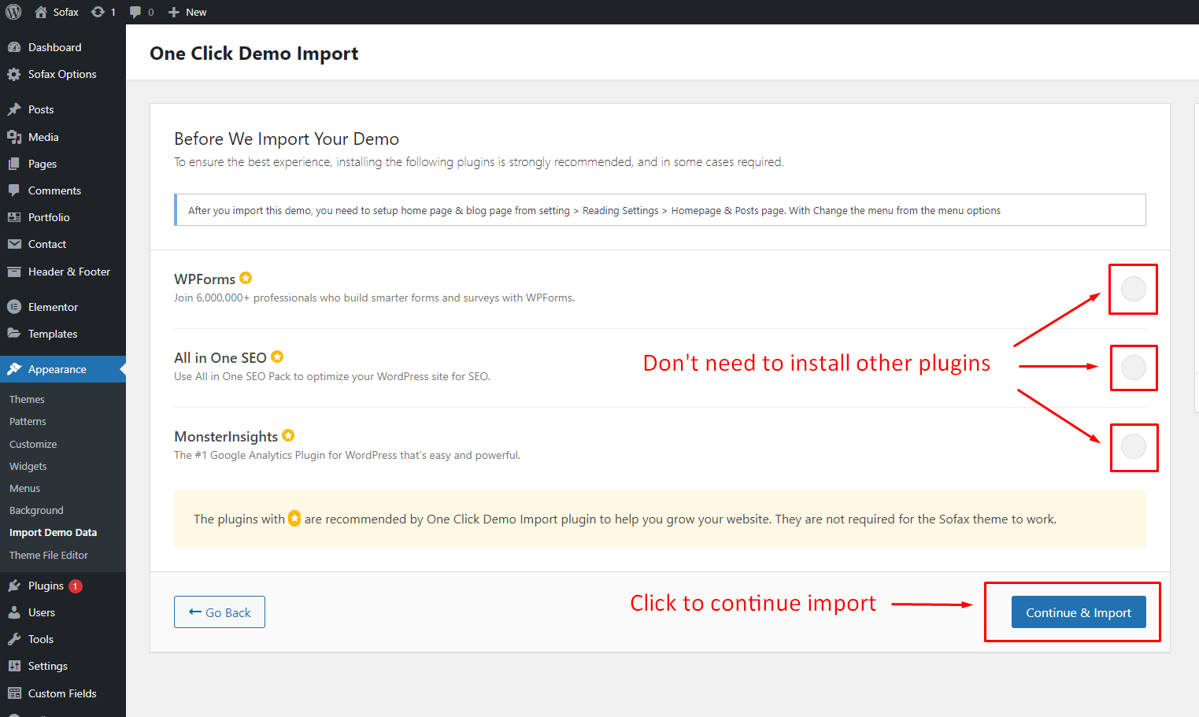This screenshot has width=1199, height=717.
Task: Click the WPForms plugin title
Action: click(x=205, y=279)
